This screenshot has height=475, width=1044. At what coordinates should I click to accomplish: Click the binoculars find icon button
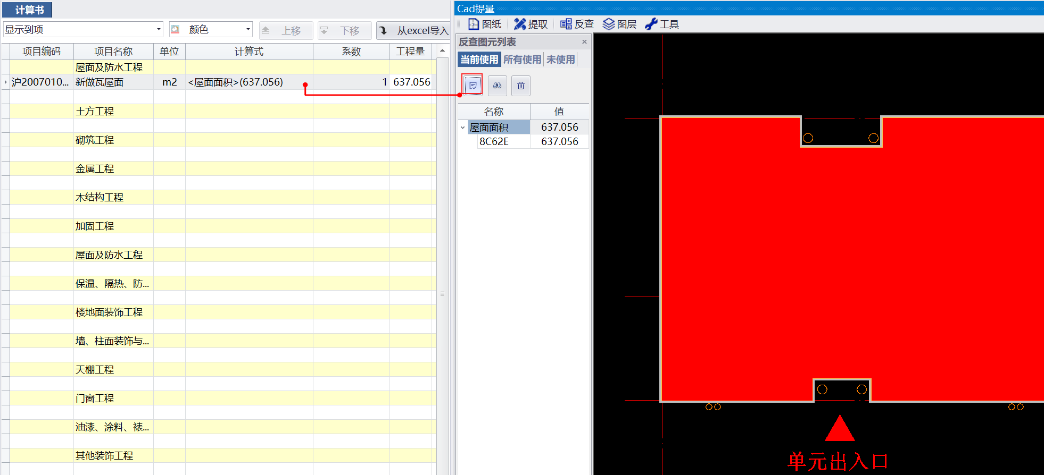click(497, 85)
